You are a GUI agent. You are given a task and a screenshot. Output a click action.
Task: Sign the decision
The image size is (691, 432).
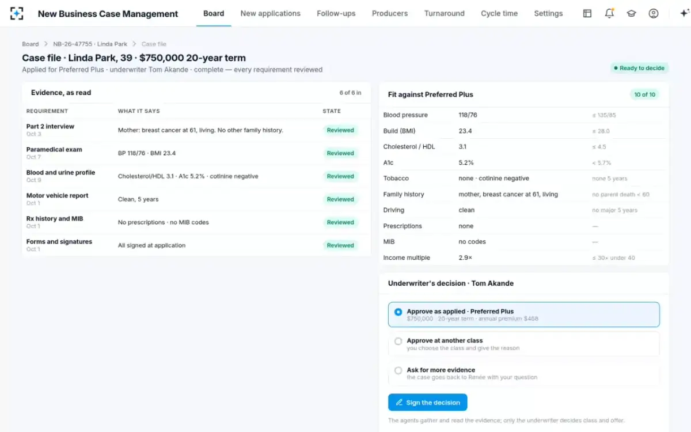(428, 402)
